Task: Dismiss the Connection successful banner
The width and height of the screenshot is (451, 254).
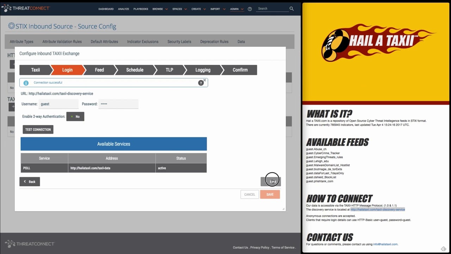Action: pos(205,80)
